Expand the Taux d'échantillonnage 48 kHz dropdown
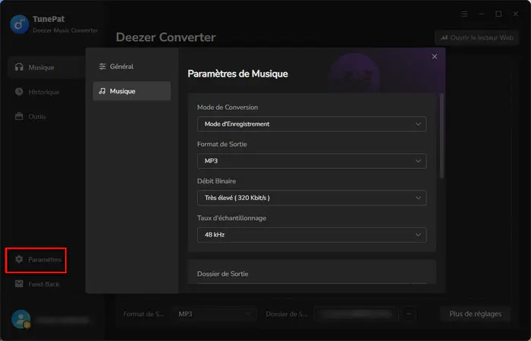This screenshot has width=531, height=341. pos(312,235)
